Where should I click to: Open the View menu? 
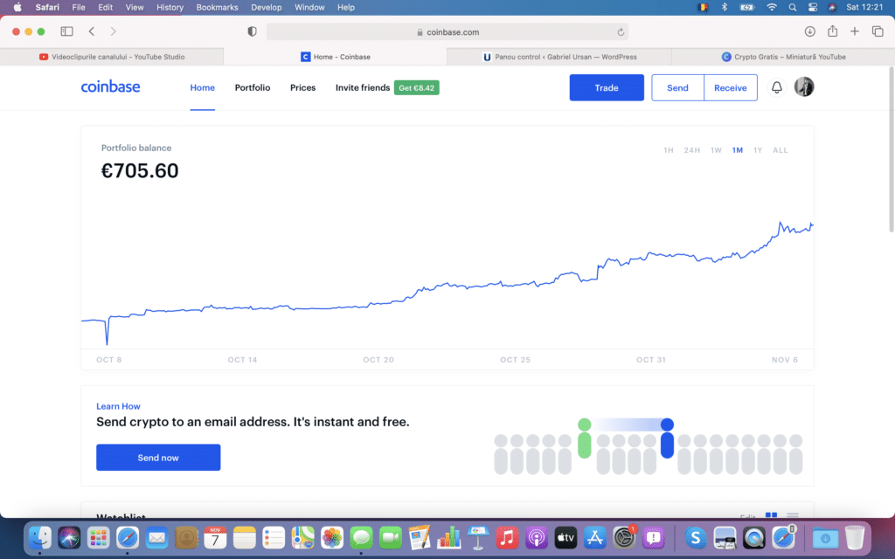point(134,7)
